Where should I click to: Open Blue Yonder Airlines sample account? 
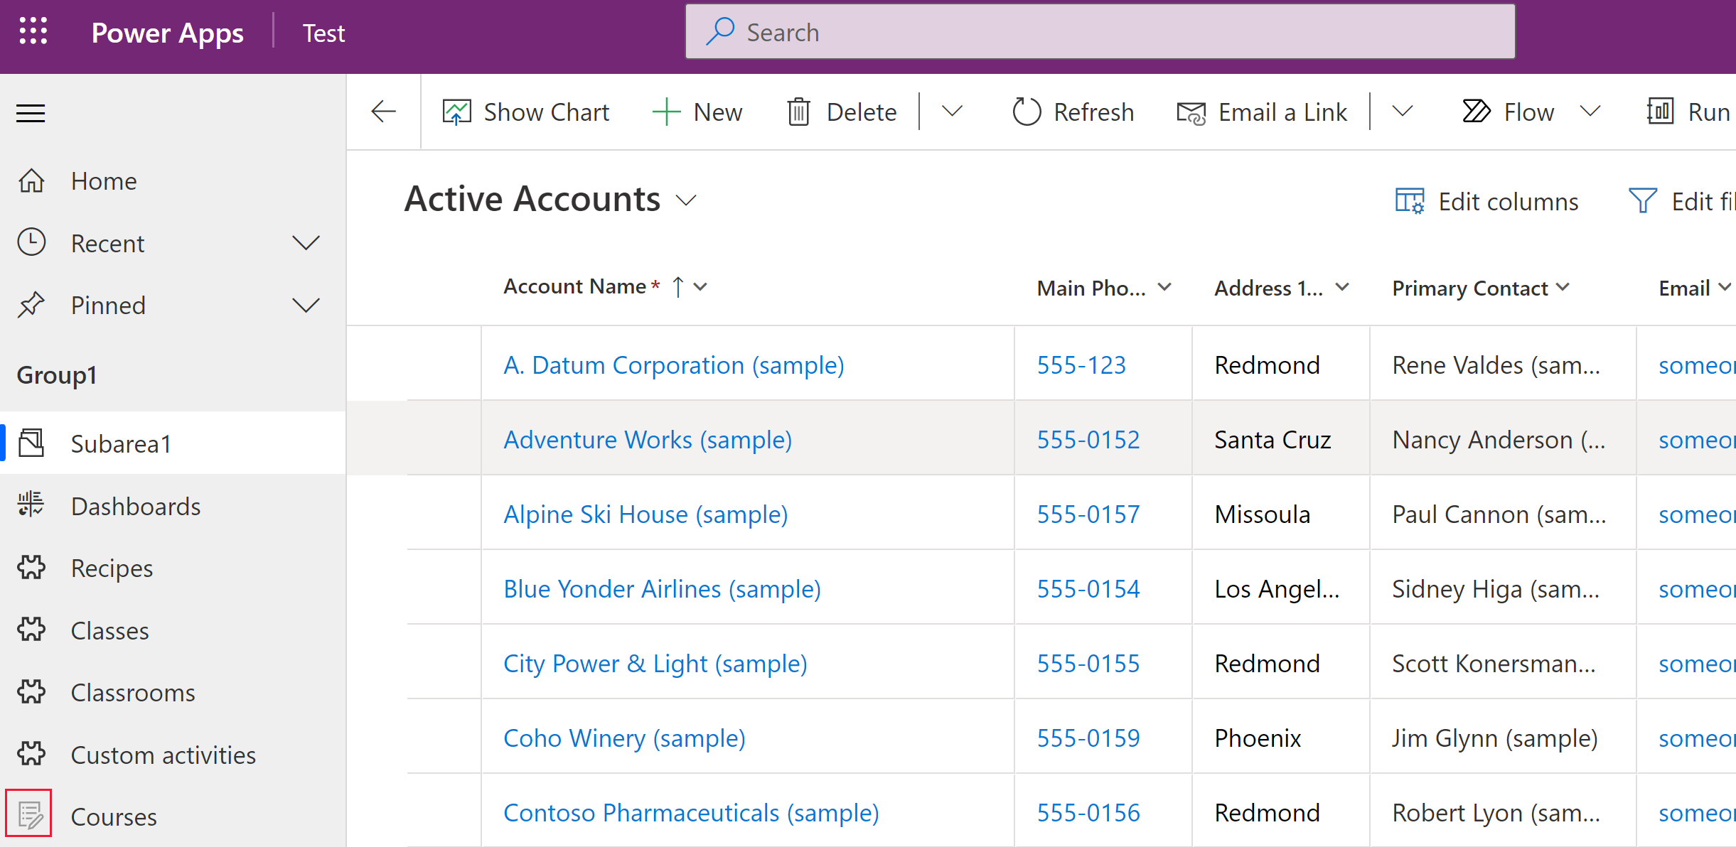[x=662, y=588]
